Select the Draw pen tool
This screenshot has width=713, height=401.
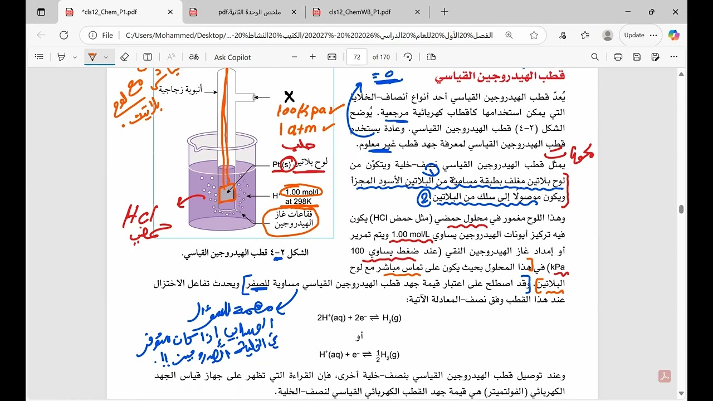pyautogui.click(x=92, y=57)
